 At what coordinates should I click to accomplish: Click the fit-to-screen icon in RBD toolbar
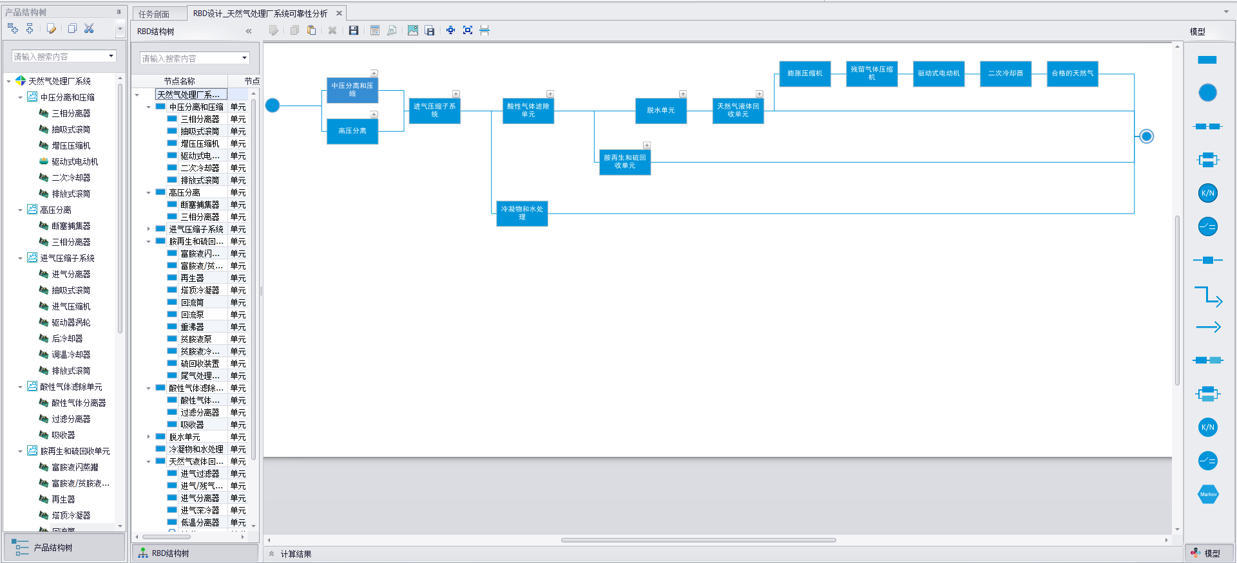[x=468, y=30]
